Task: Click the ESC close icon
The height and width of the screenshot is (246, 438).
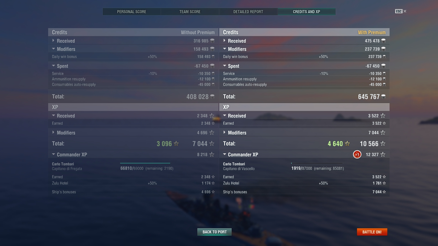Action: click(401, 11)
